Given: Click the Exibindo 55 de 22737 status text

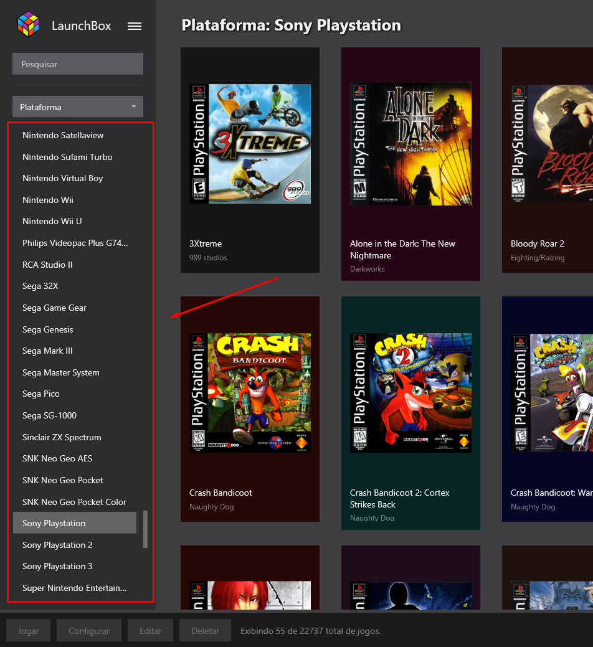Looking at the screenshot, I should 310,631.
